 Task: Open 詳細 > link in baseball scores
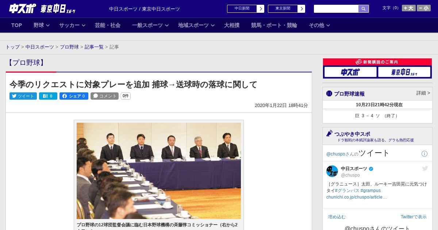tap(423, 93)
